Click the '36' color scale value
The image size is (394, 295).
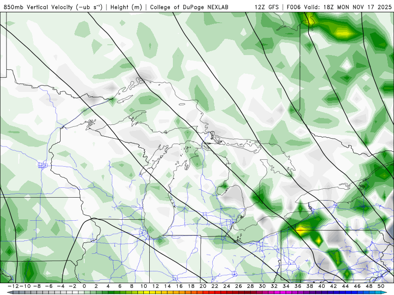pyautogui.click(x=298, y=286)
